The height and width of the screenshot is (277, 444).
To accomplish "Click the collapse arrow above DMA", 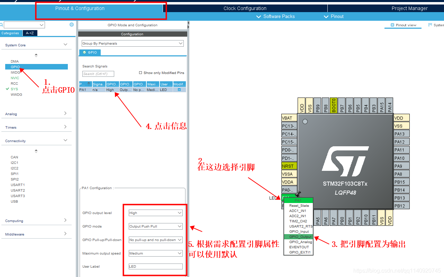I will [36, 55].
